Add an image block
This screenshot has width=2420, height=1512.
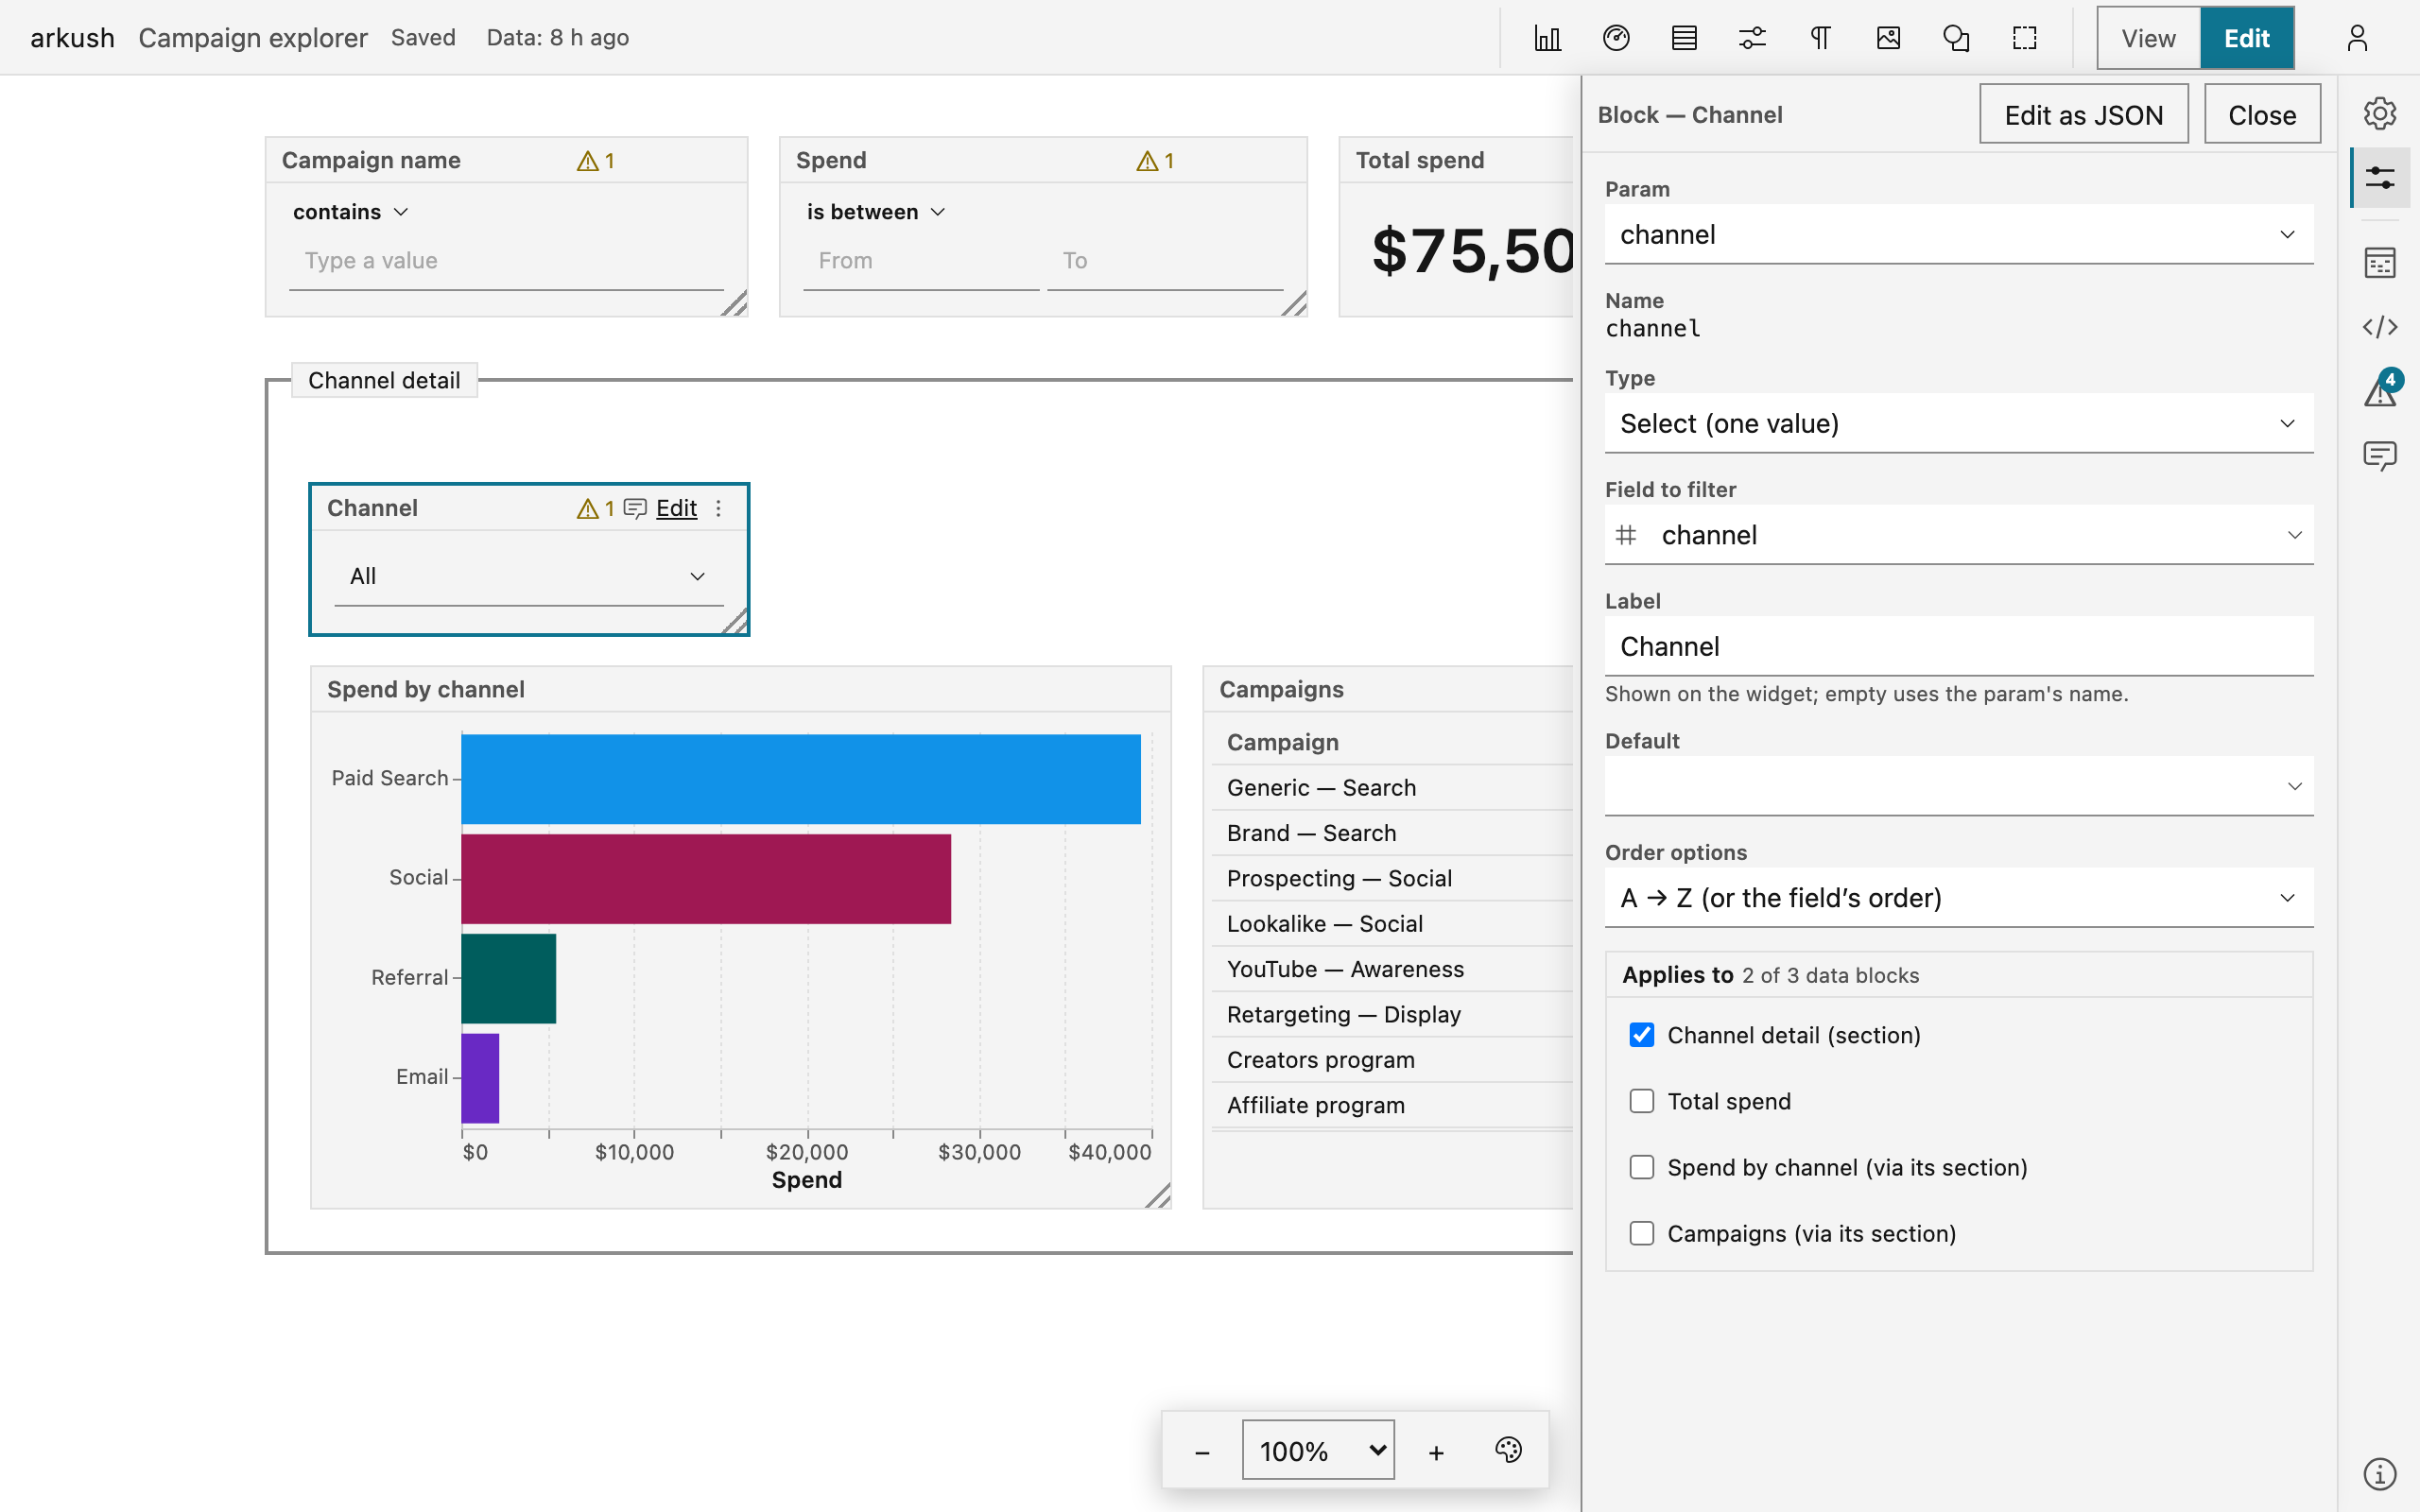pyautogui.click(x=1888, y=38)
